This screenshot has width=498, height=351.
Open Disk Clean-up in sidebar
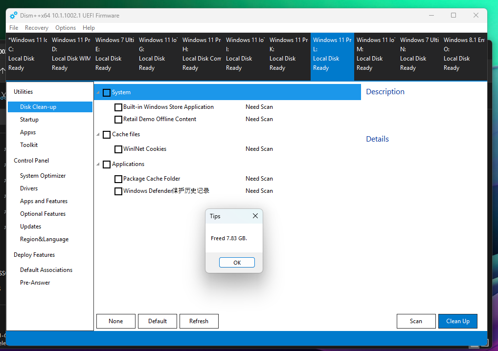50,107
